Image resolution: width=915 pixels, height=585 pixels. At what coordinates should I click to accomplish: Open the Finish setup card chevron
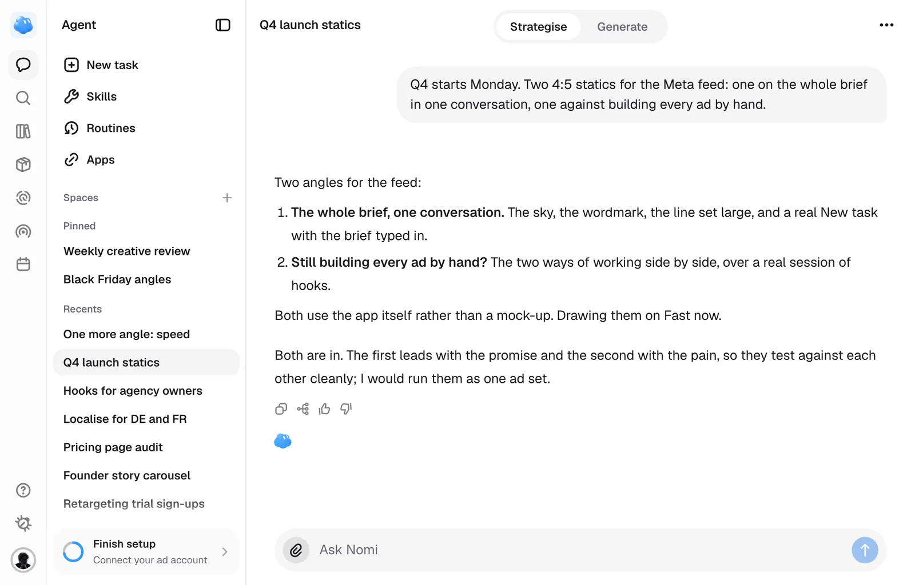[x=225, y=552]
